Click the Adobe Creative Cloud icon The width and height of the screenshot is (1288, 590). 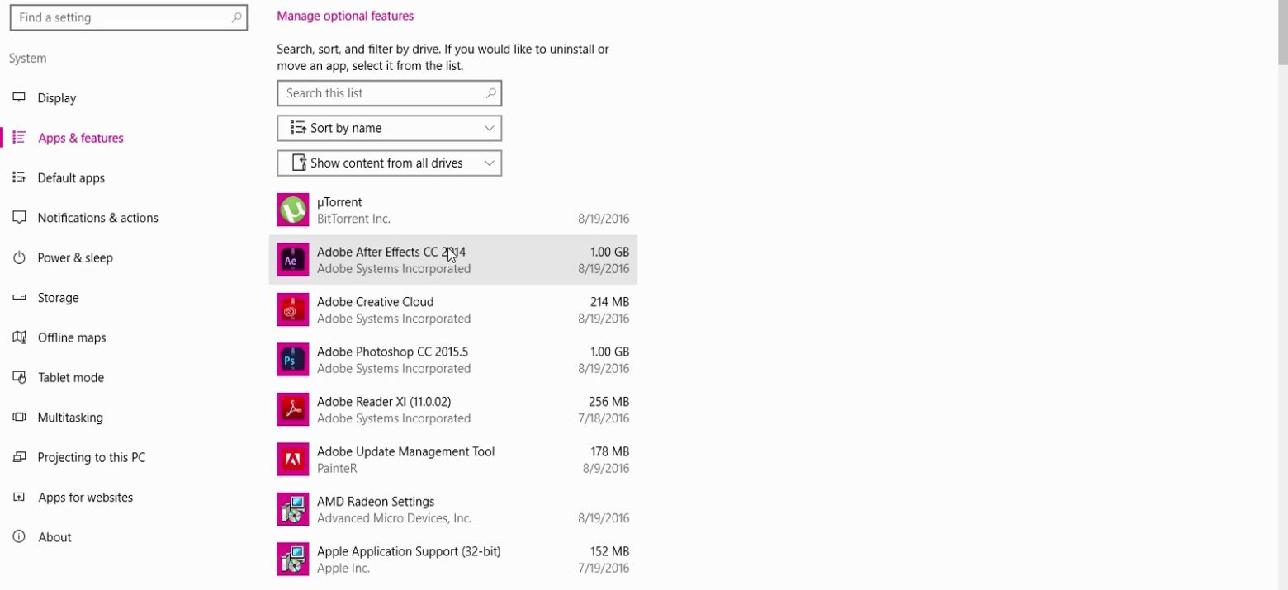[292, 310]
